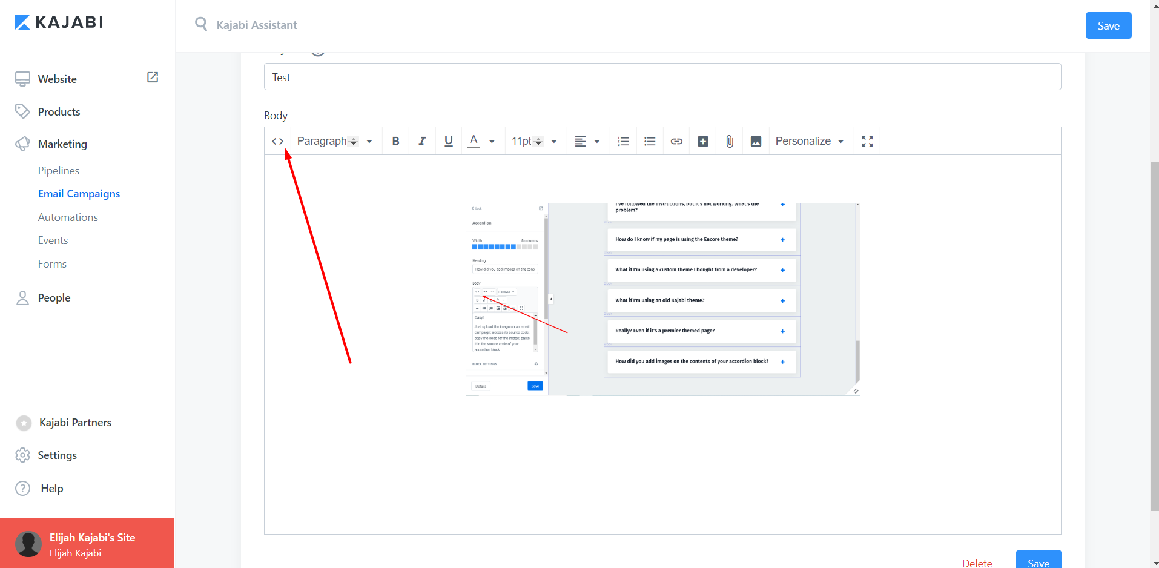Open the 11pt font size dropdown
Image resolution: width=1159 pixels, height=568 pixels.
534,141
